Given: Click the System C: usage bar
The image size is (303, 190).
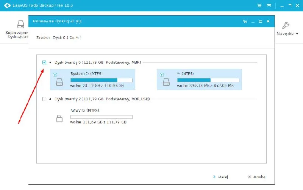Looking at the screenshot, I should click(102, 80).
